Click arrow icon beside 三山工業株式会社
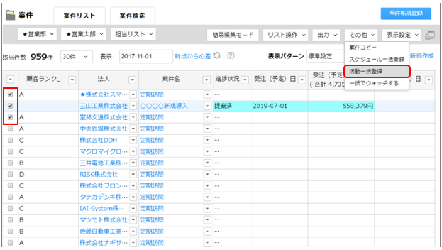Viewport: 442px width, 250px height. 133,106
